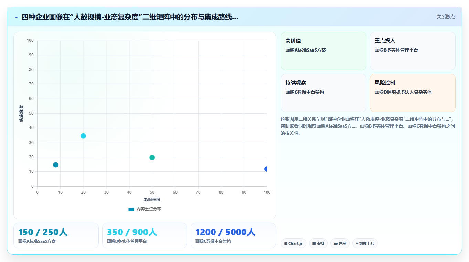Viewport: 469px width, 262px height.
Task: Click the 画像B多实体管理平台 text in 重点投入
Action: (x=396, y=50)
